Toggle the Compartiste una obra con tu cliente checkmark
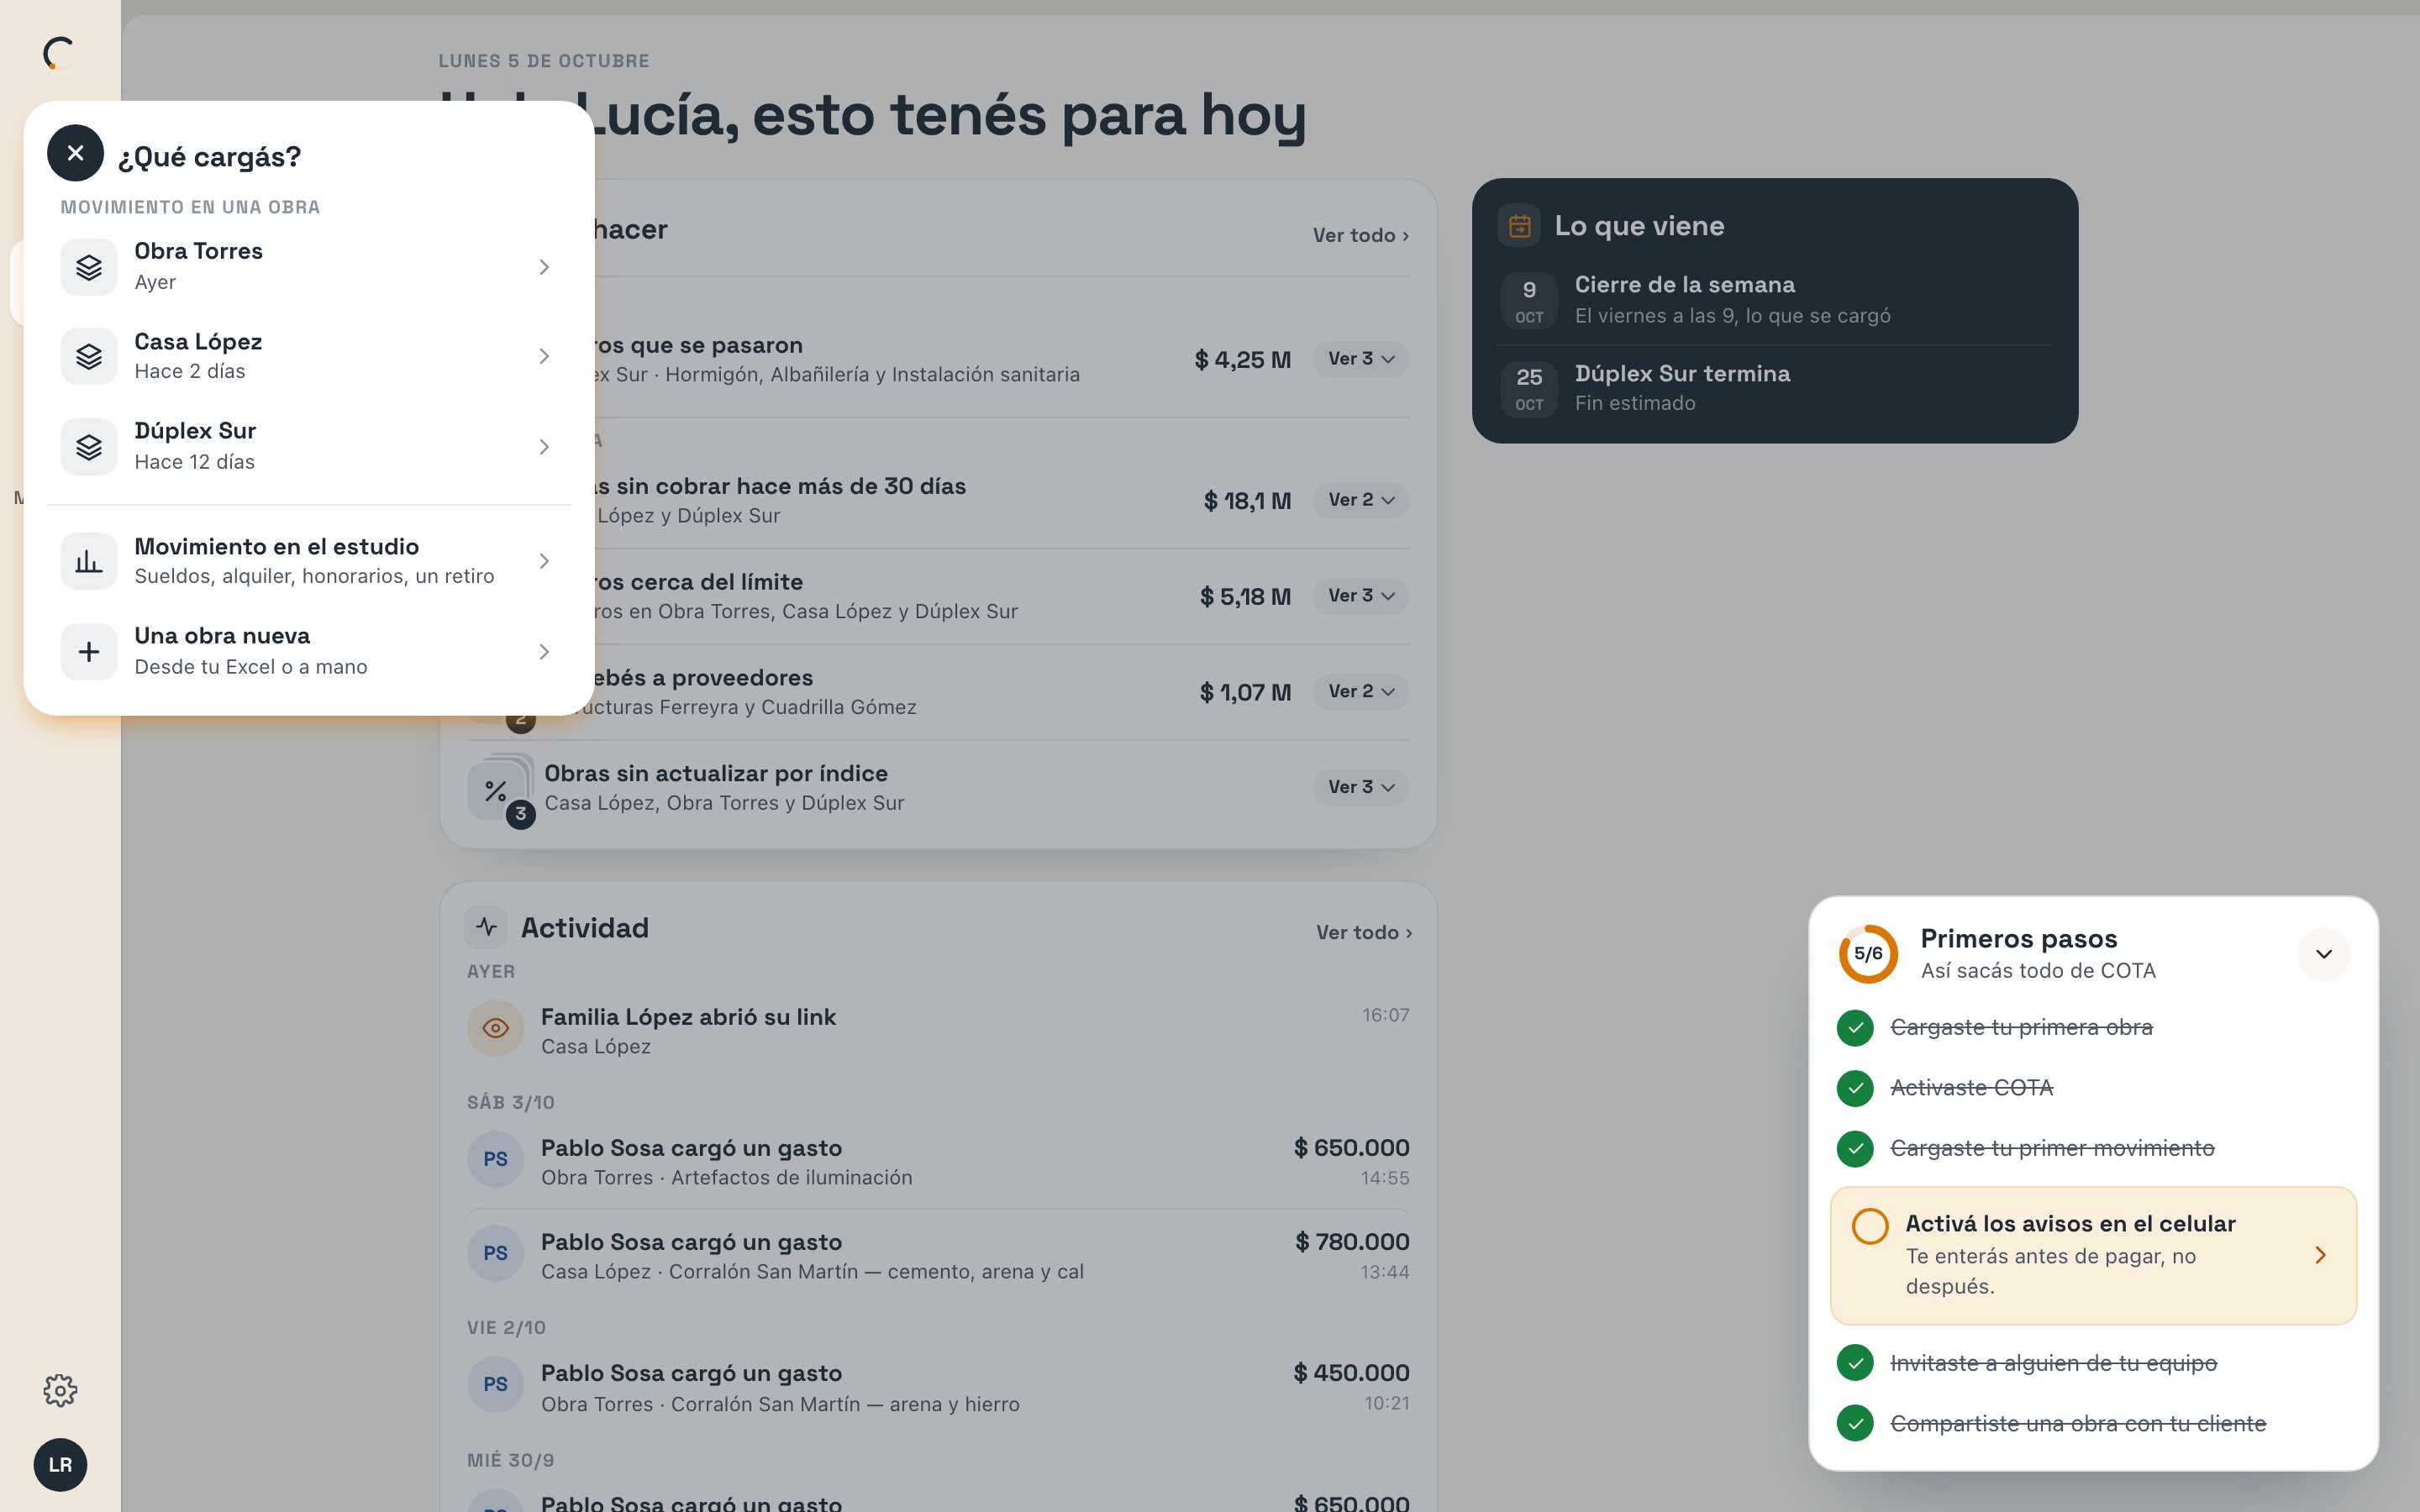The image size is (2420, 1512). pos(1855,1423)
